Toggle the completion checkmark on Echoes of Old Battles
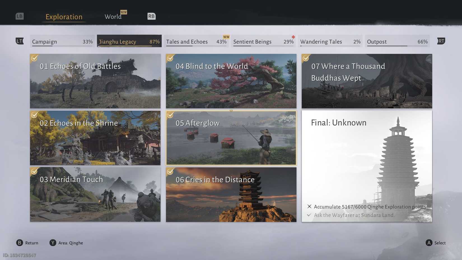The height and width of the screenshot is (260, 462). coord(34,58)
